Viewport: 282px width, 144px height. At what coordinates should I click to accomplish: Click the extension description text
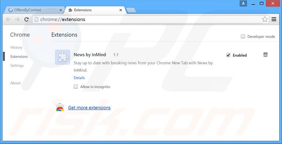coord(143,66)
